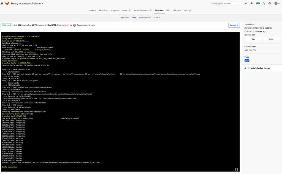Click the CI status check icon in navbar
Viewport: 282px width, 174px height.
point(269,3)
